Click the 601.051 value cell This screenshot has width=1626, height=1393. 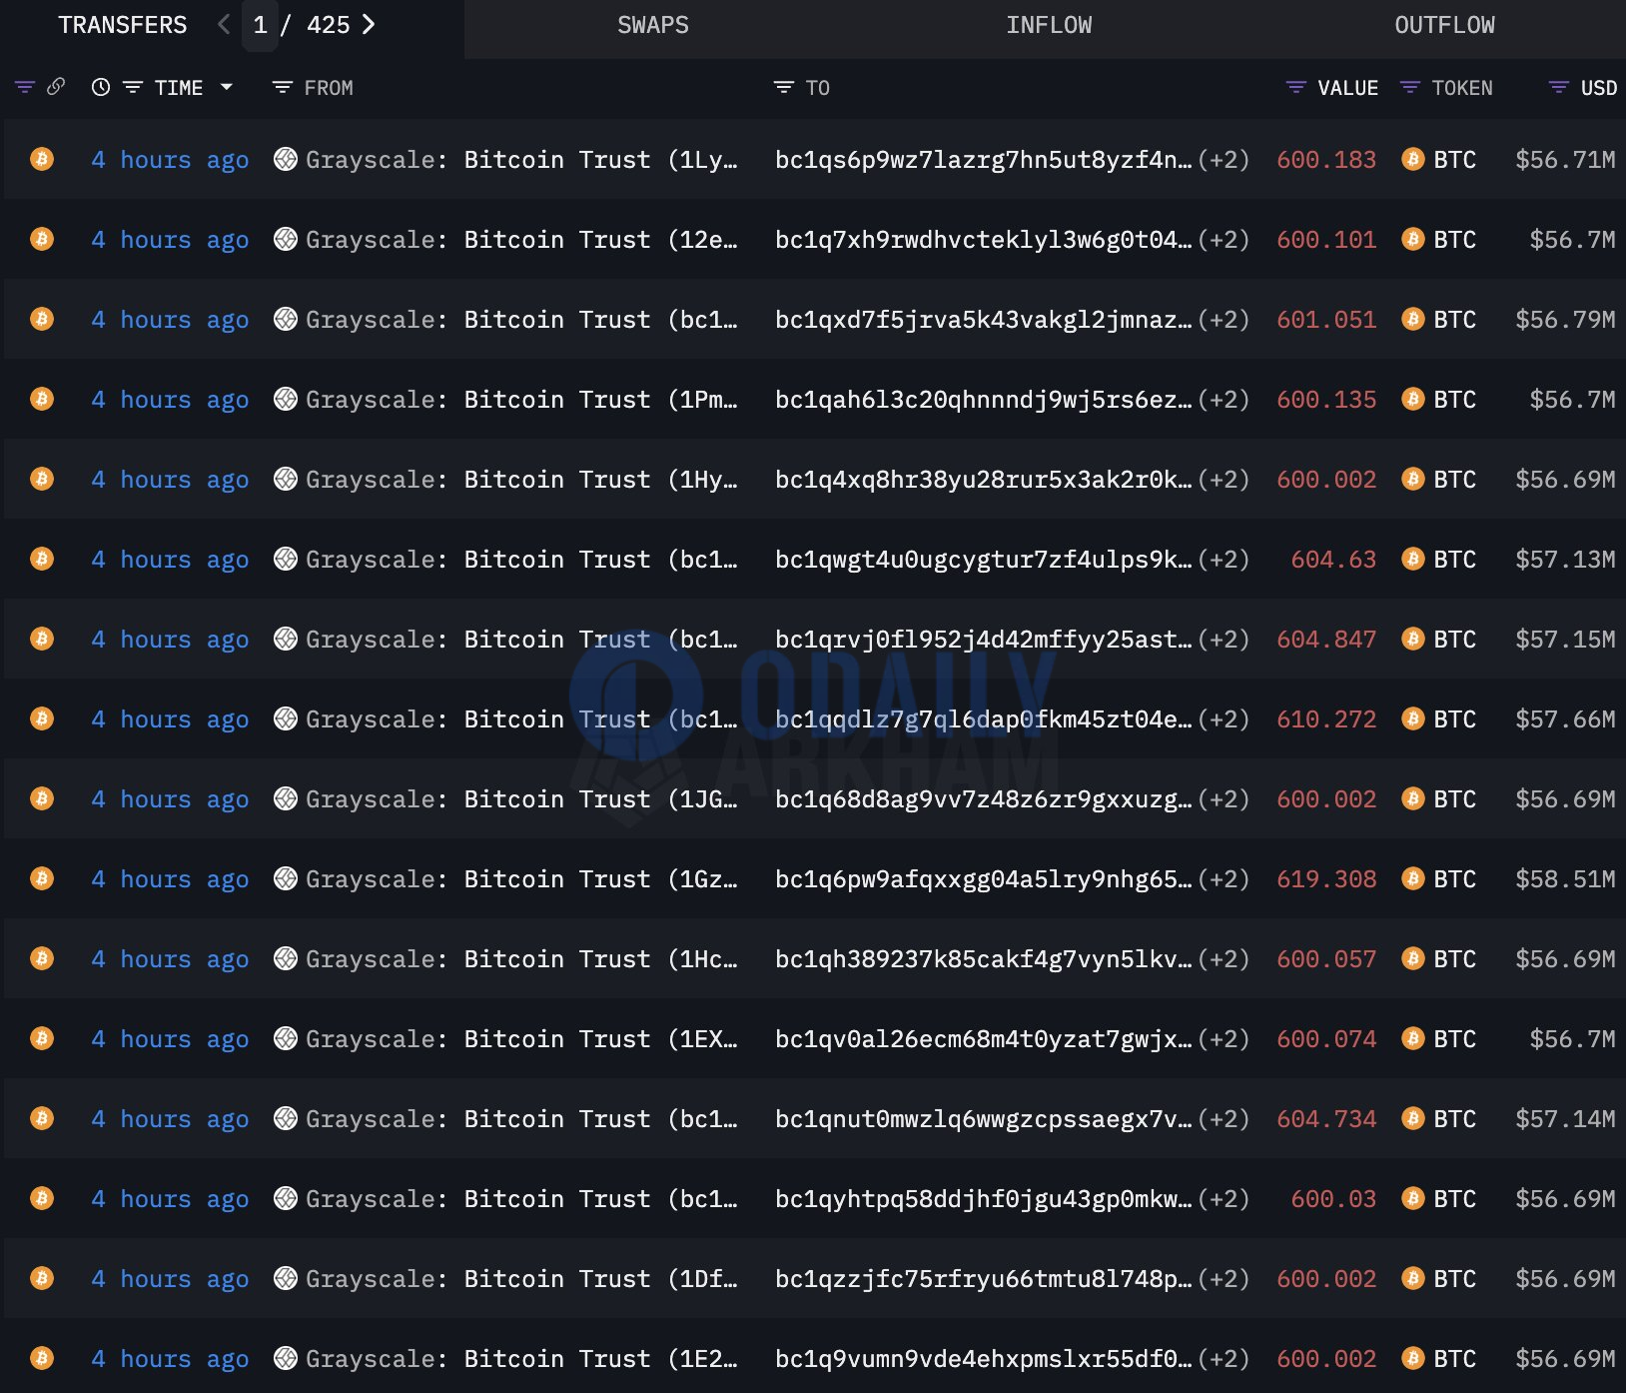click(x=1326, y=320)
